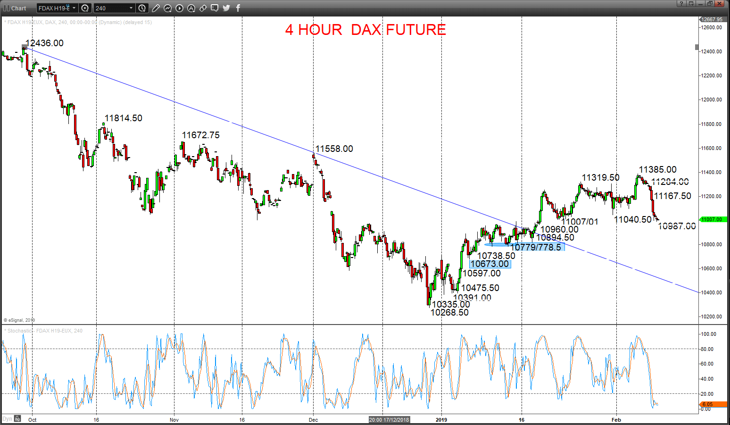
Task: Open the comment speech-bubble icon
Action: click(215, 8)
